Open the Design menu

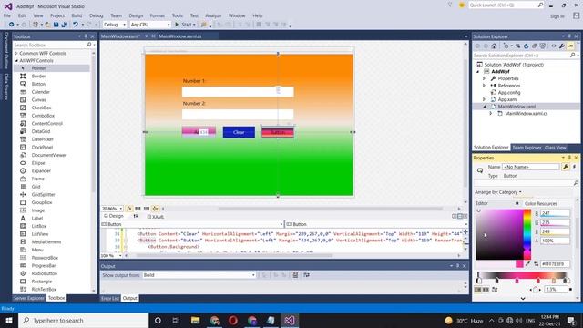point(136,15)
